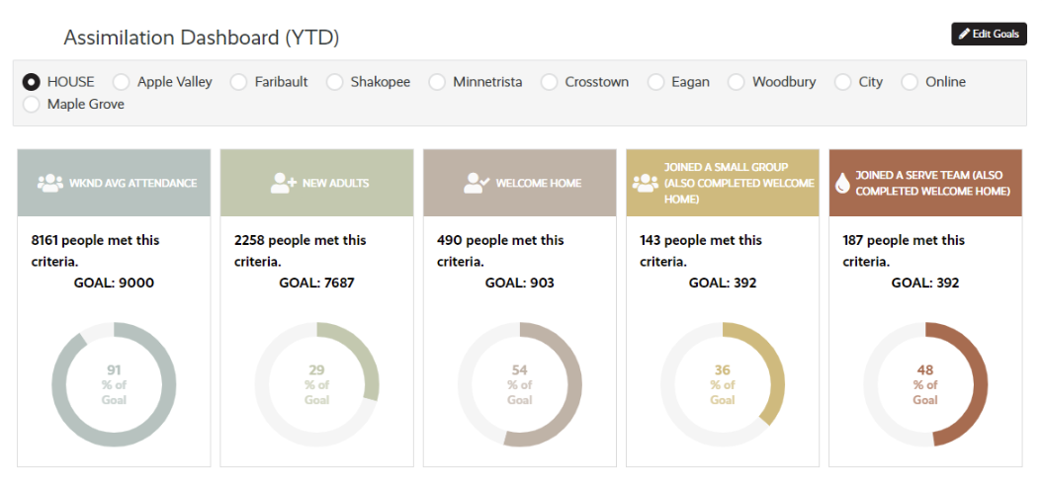The height and width of the screenshot is (487, 1042).
Task: Click the droplet icon on Joined a Serve Team
Action: pos(842,183)
